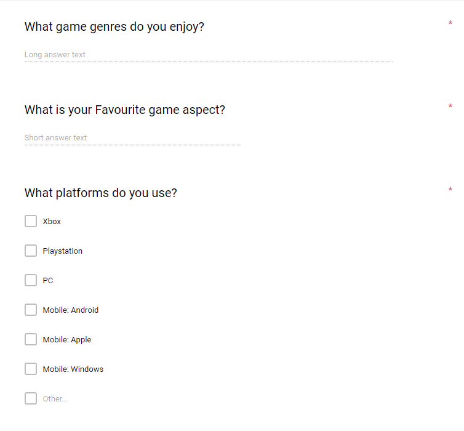Select the PC checkbox
464x431 pixels.
[31, 280]
